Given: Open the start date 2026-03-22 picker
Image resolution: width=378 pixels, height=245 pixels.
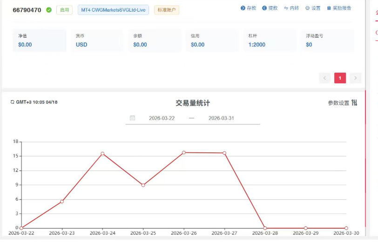Looking at the screenshot, I should (162, 118).
